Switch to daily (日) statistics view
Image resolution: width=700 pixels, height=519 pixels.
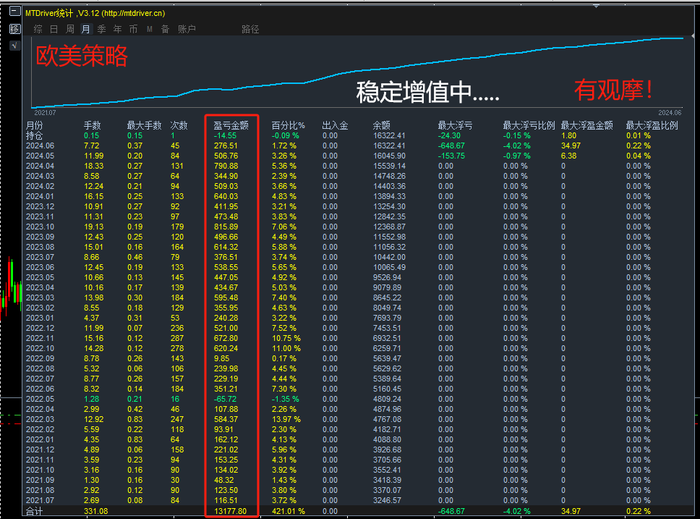coord(53,30)
